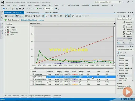The height and width of the screenshot is (101, 135).
Task: Open the LOAD TEST menu
Action: (85, 5)
